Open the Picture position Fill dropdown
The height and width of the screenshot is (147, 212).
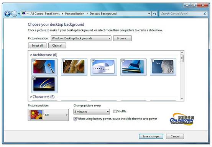48,115
